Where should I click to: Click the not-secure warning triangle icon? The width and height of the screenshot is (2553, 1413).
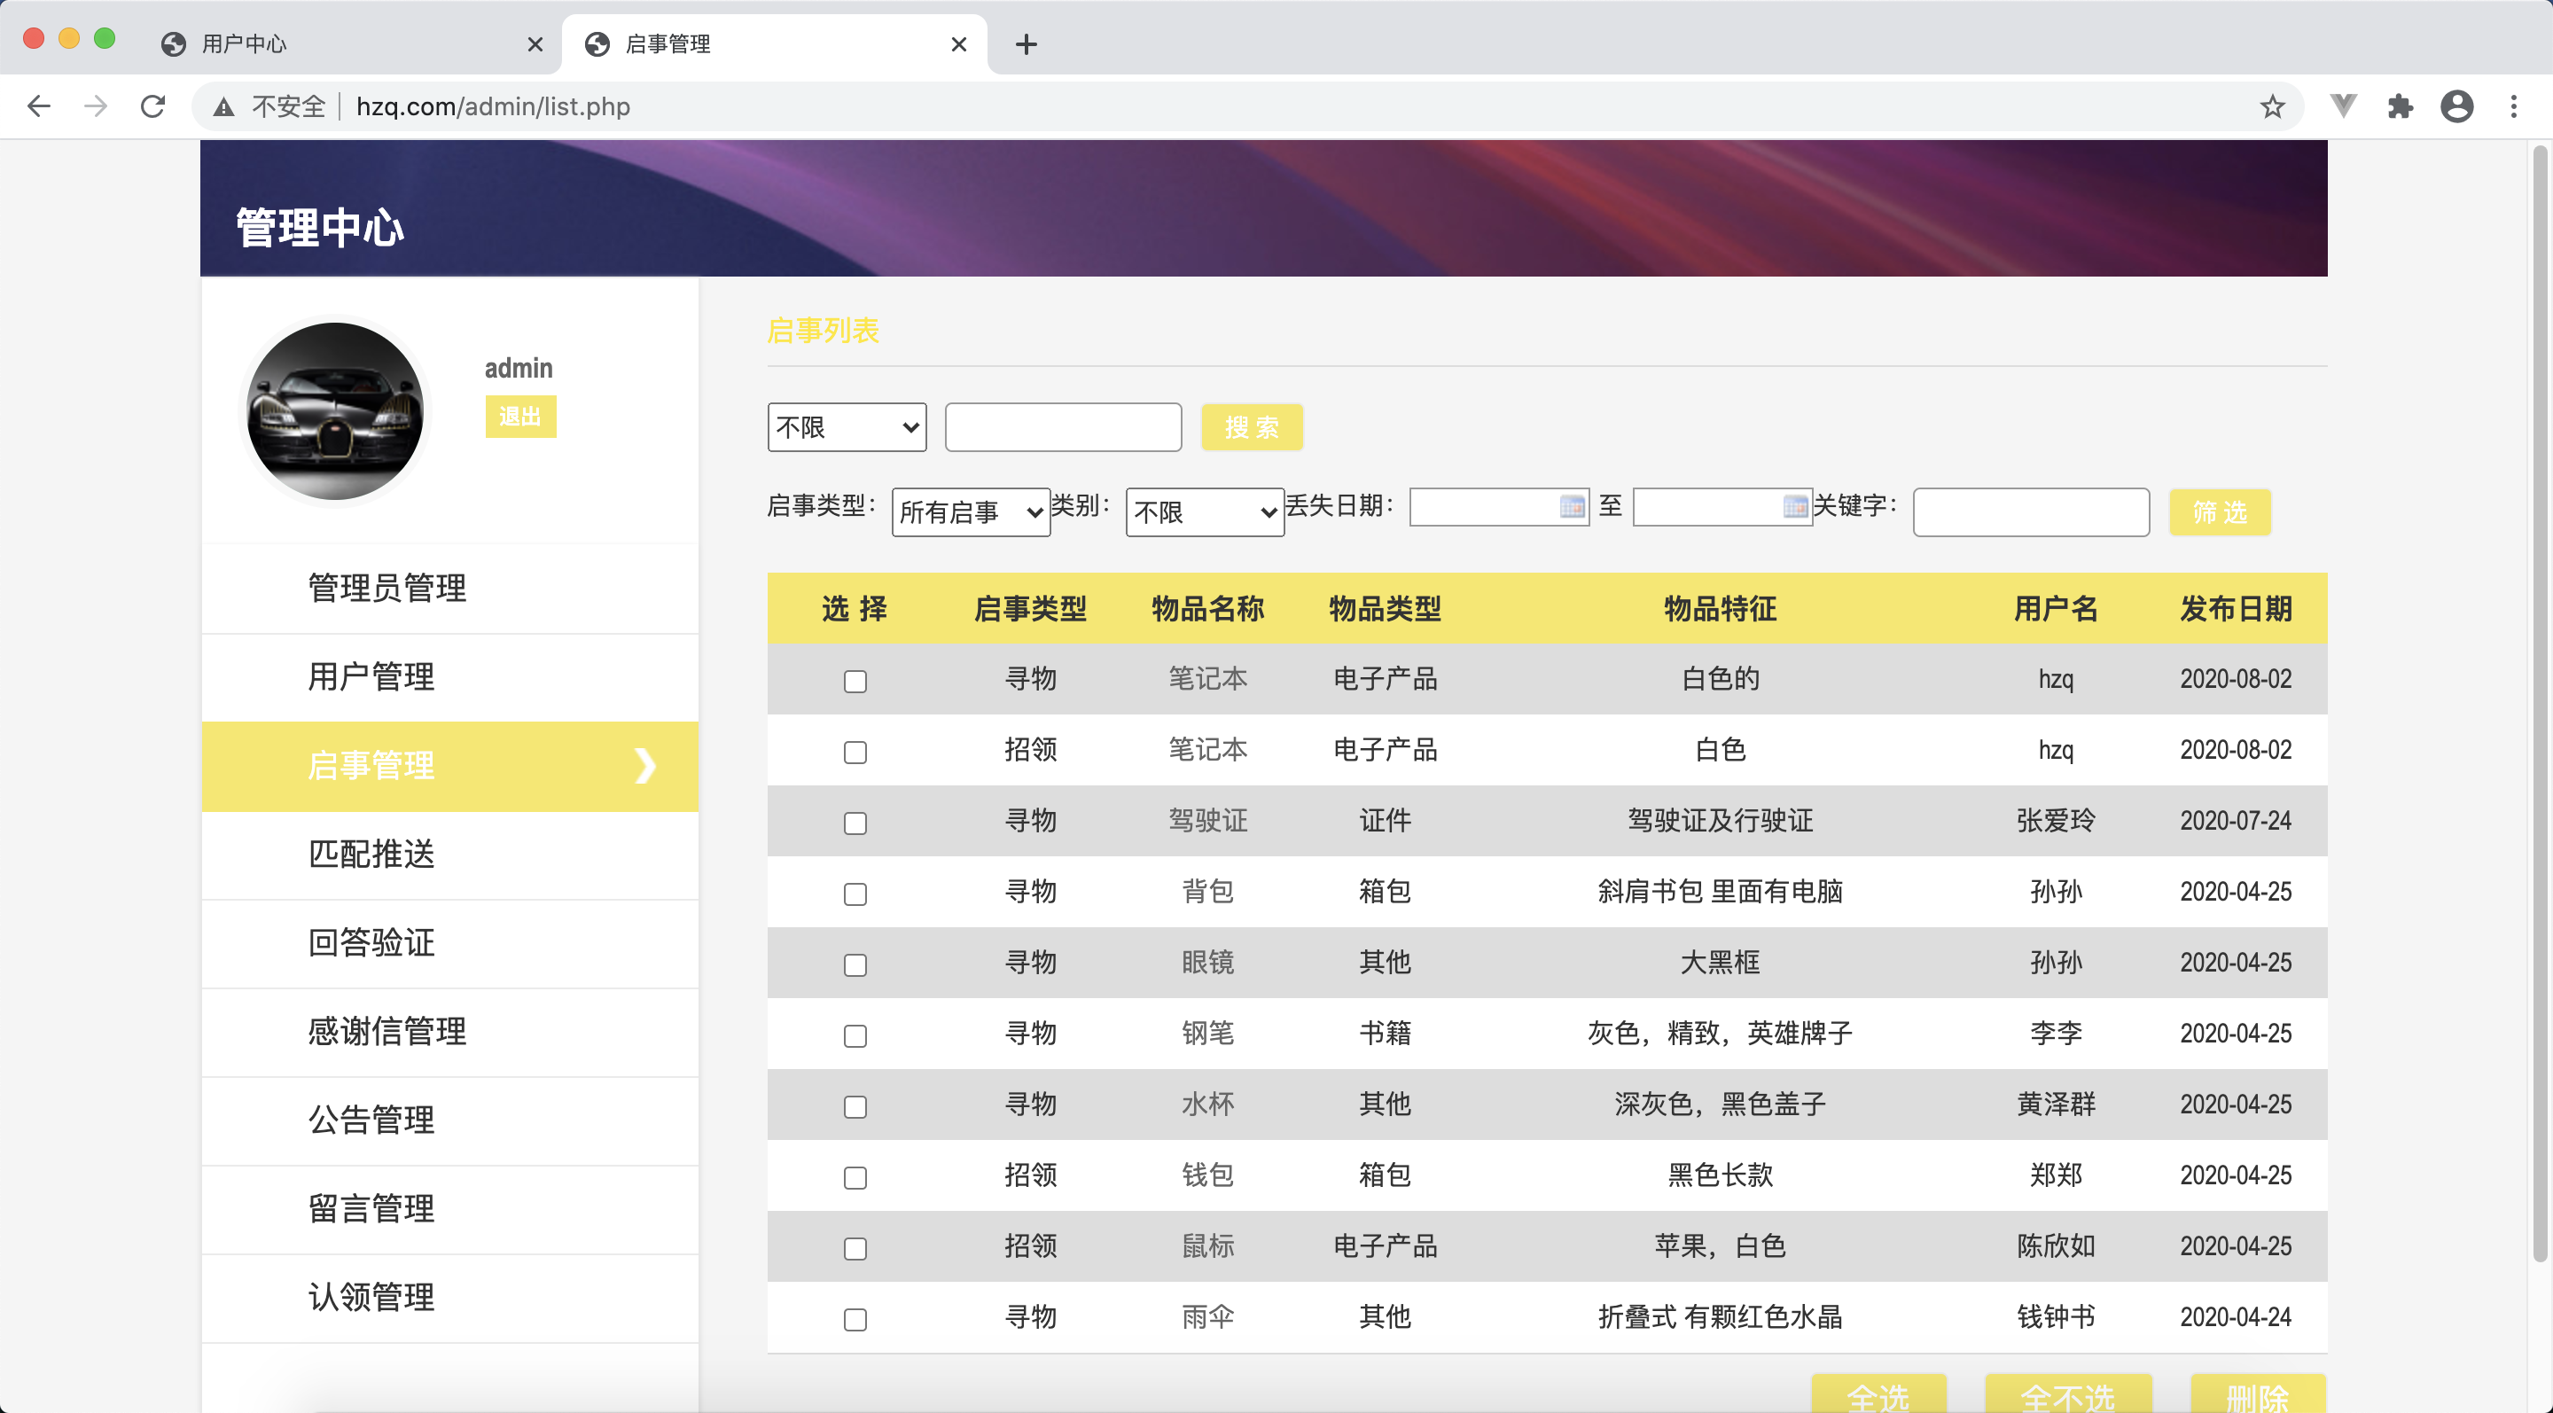click(224, 107)
